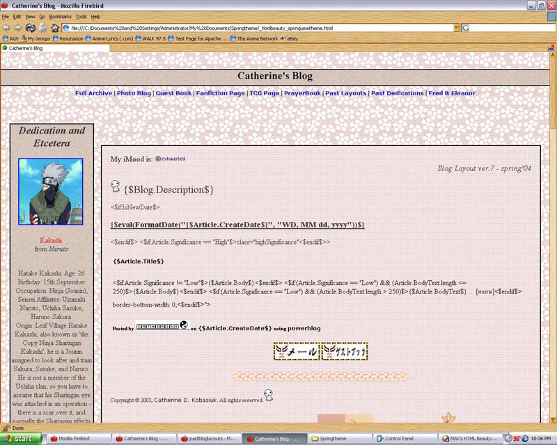This screenshot has width=557, height=445.
Task: Open the Photo Blog link
Action: (134, 93)
